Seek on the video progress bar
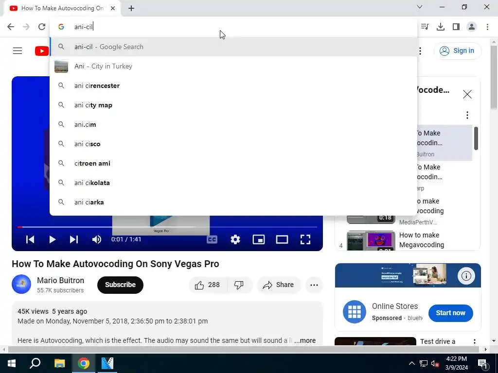 coord(167,227)
